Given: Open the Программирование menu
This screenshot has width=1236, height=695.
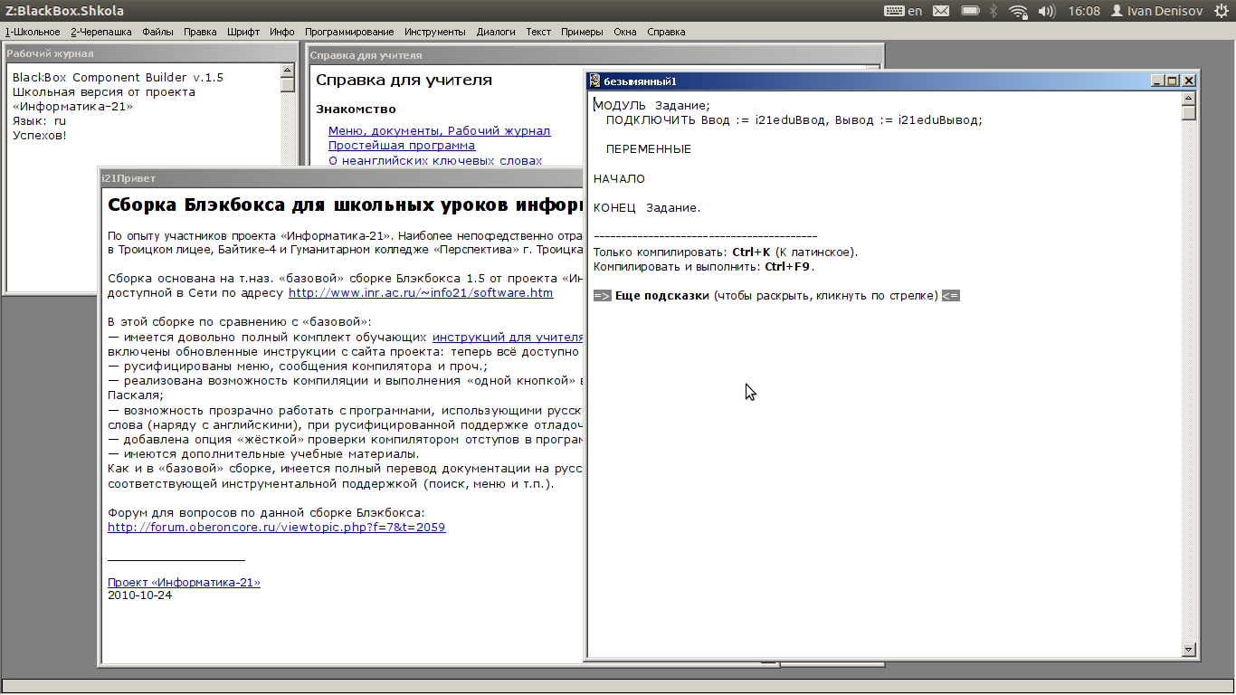Looking at the screenshot, I should point(348,32).
